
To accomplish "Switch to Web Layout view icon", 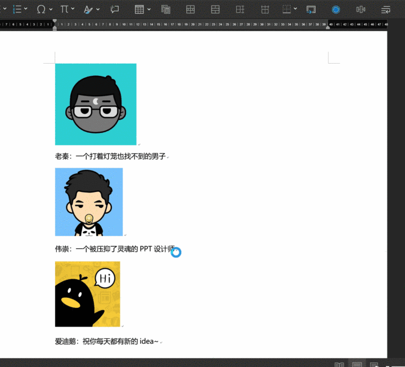I will click(374, 364).
